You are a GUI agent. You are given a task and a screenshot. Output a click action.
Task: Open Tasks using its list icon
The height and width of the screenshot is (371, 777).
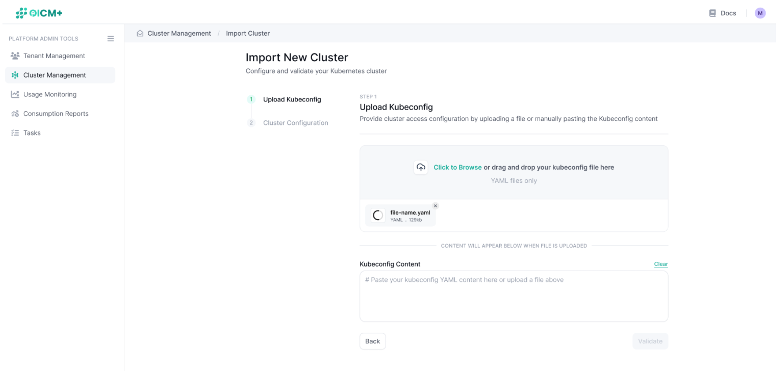pyautogui.click(x=15, y=133)
